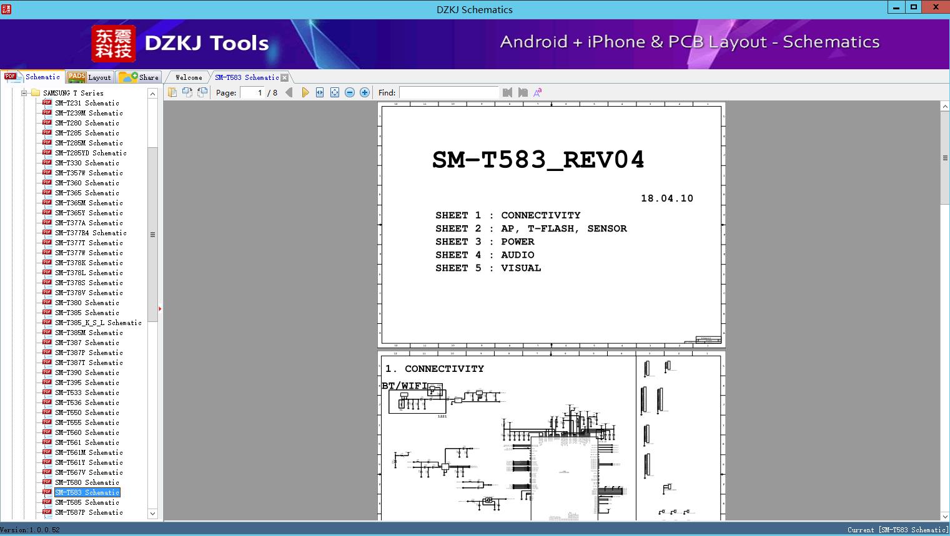
Task: Click the find next icon
Action: point(523,92)
